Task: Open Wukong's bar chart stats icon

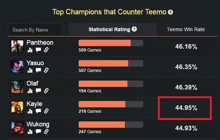Action: [x=30, y=132]
